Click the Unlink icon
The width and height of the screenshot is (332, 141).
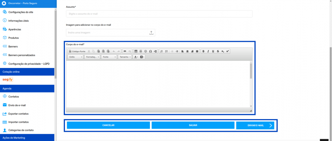point(129,51)
